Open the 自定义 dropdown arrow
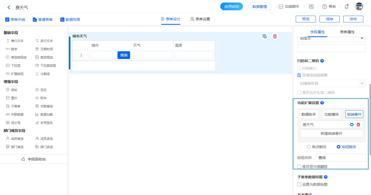The width and height of the screenshot is (371, 195). 362,38
